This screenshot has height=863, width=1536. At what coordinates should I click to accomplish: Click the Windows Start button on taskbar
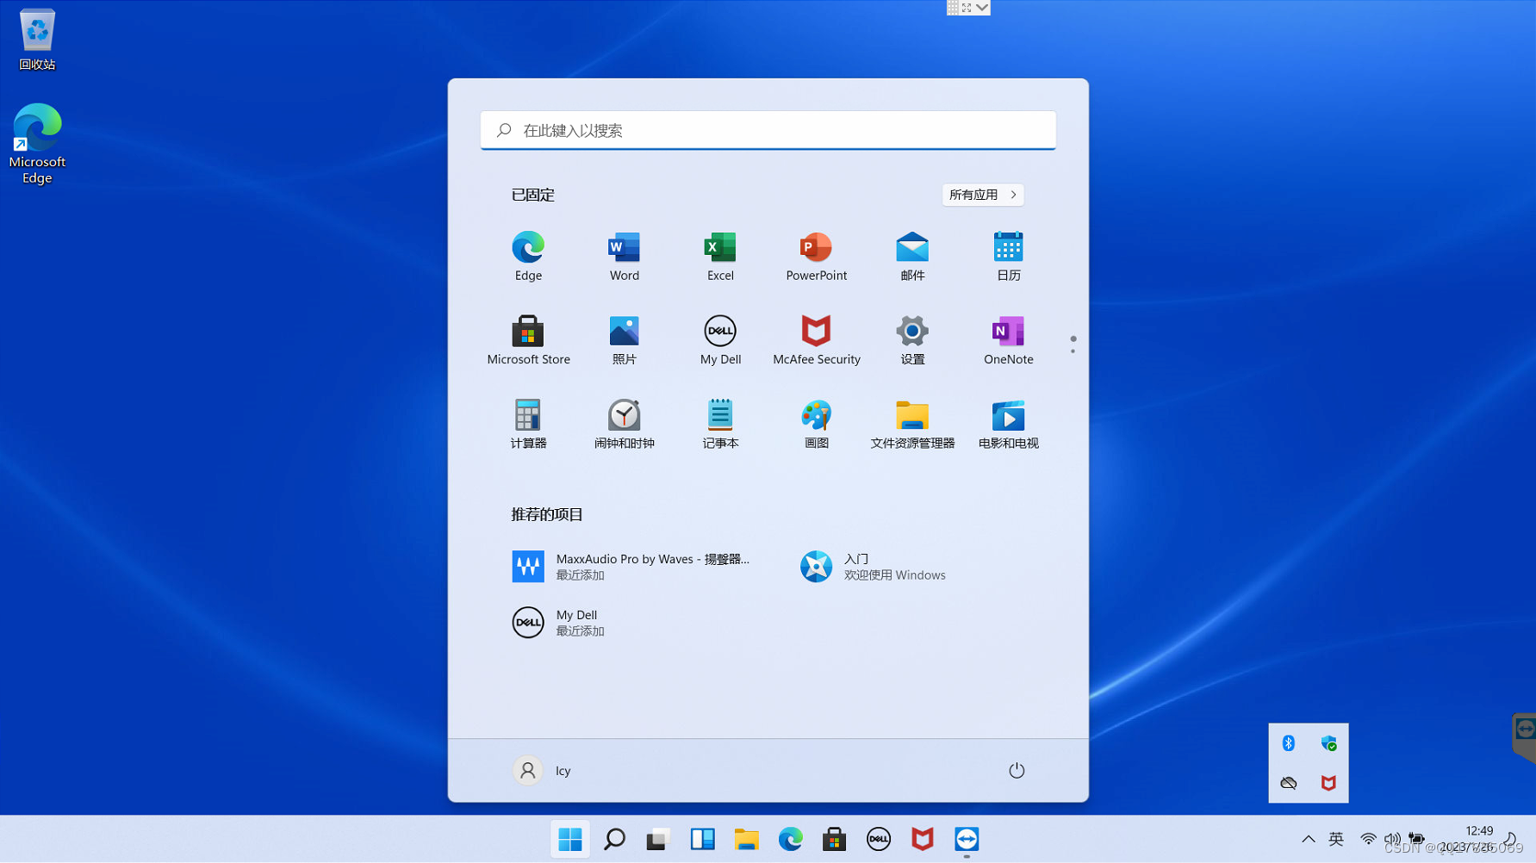(570, 839)
